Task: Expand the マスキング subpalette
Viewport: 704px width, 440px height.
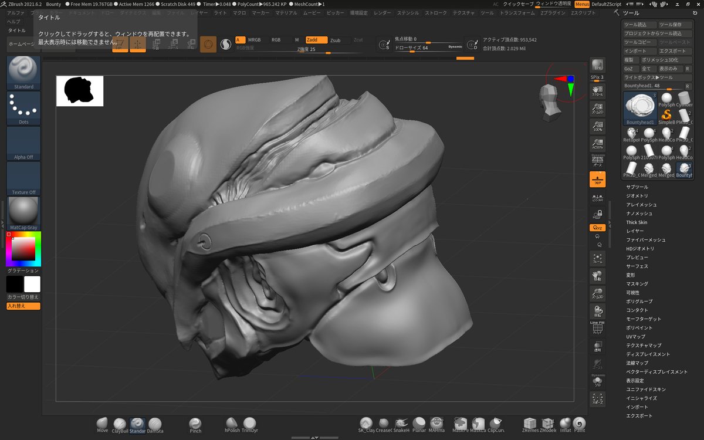Action: (x=637, y=284)
